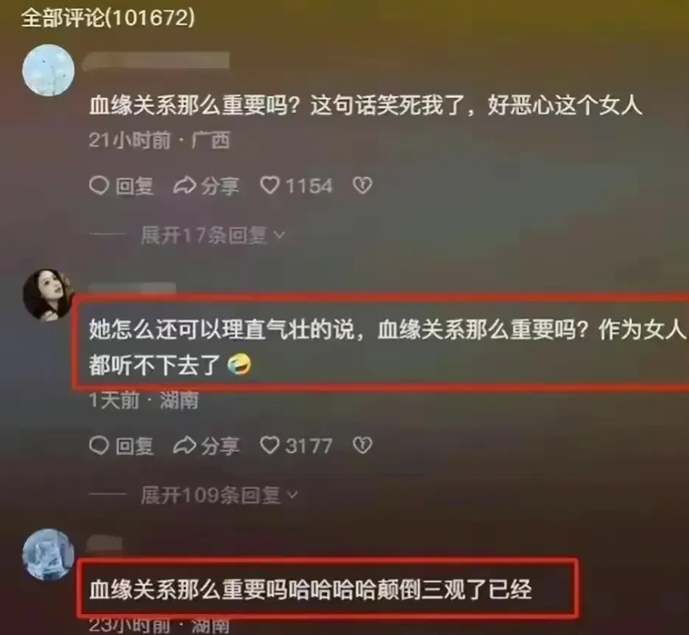The image size is (689, 635).
Task: Open first commenter's light blue avatar
Action: (48, 70)
